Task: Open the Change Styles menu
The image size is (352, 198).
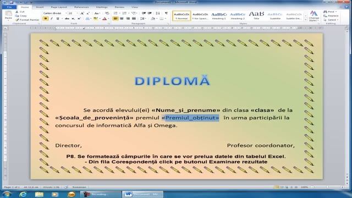Action: pyautogui.click(x=314, y=16)
